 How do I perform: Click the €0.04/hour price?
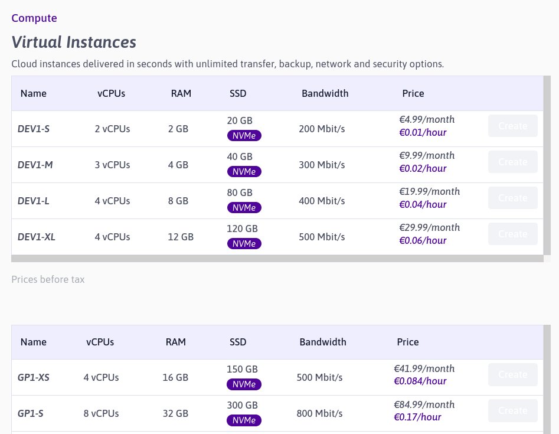(423, 205)
